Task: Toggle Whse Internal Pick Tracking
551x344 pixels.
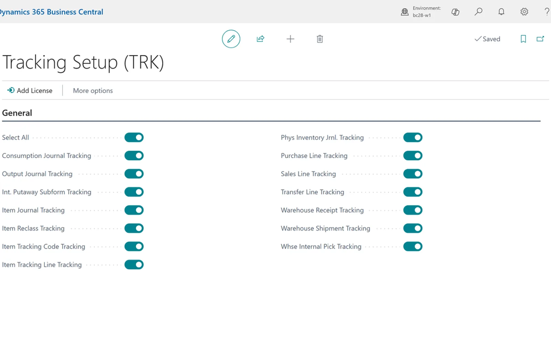Action: click(413, 247)
